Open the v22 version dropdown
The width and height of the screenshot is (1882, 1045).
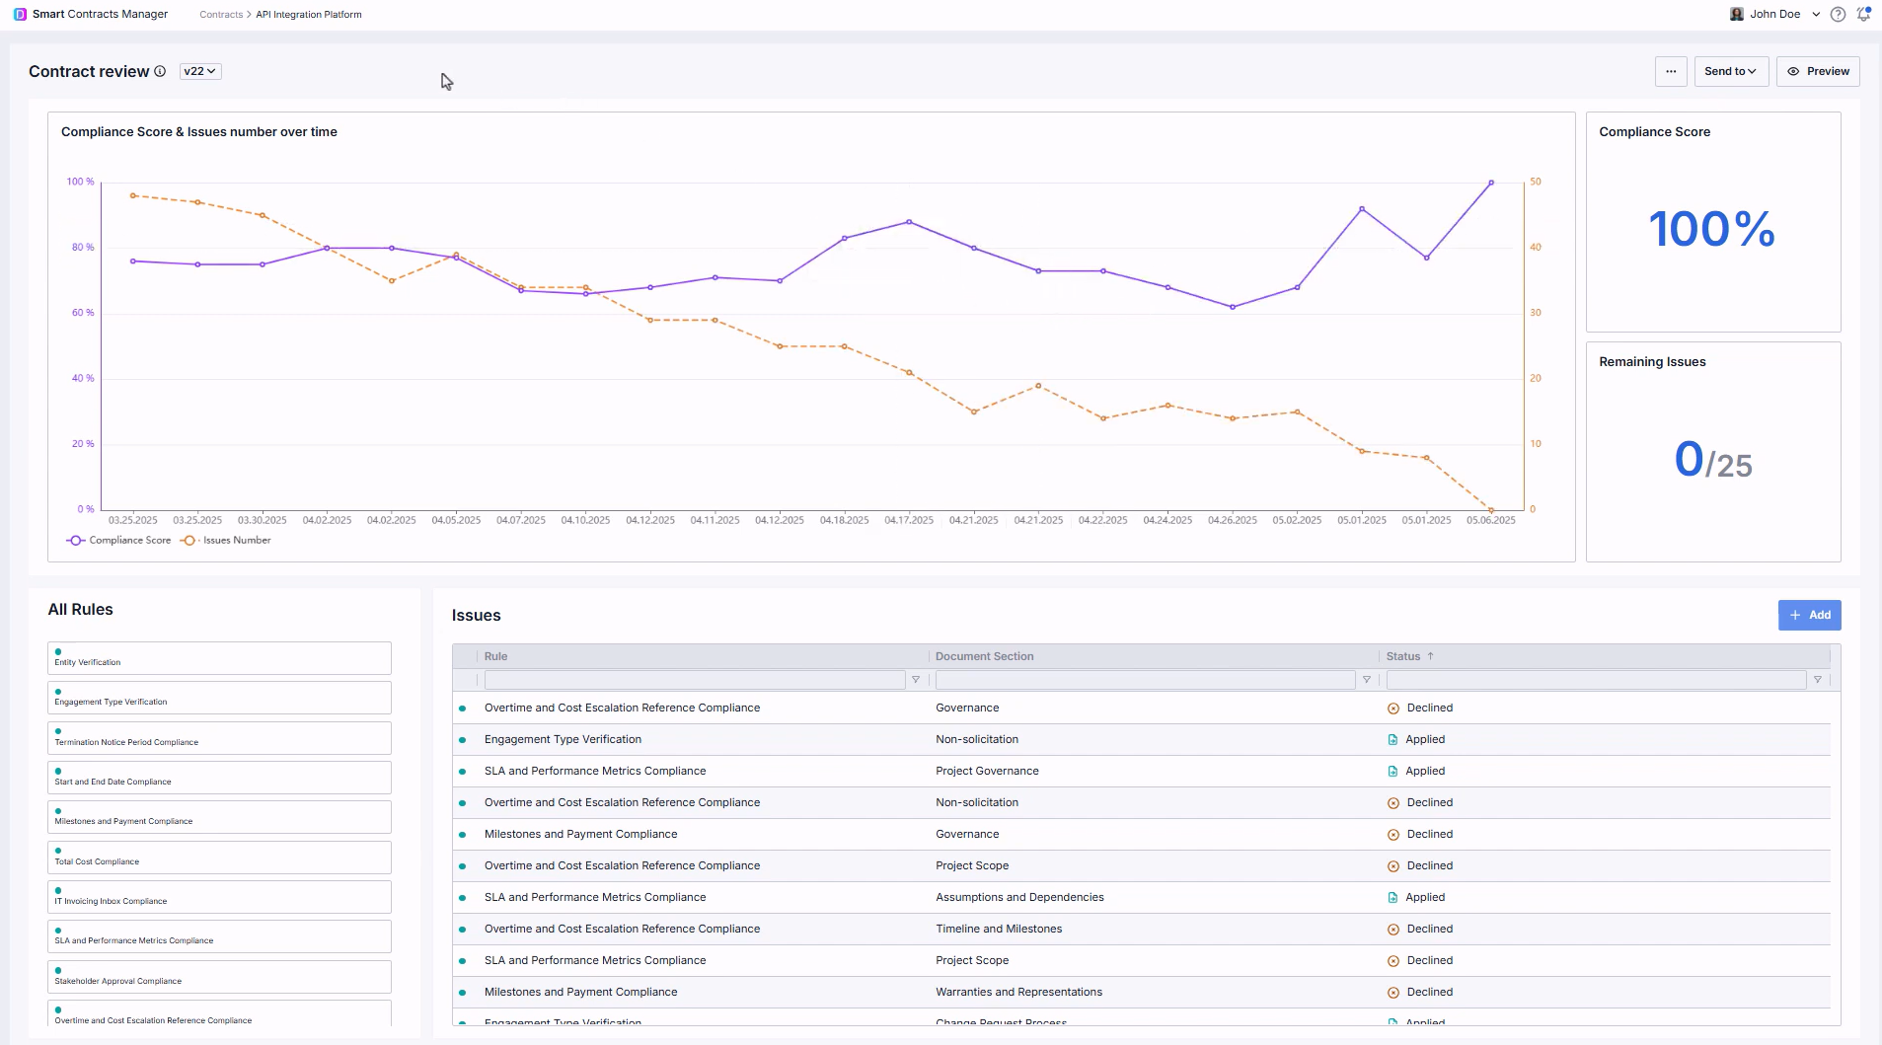tap(200, 71)
